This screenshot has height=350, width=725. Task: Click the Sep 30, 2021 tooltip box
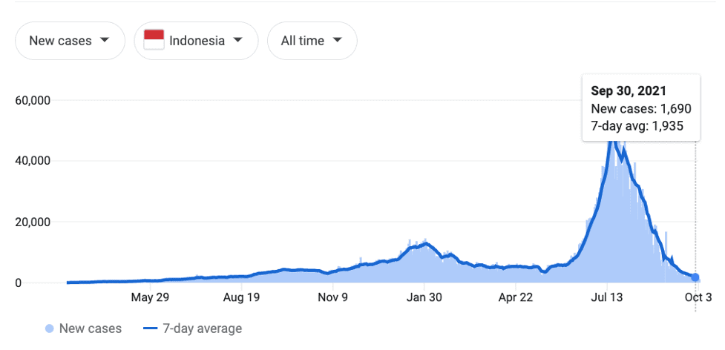point(641,108)
